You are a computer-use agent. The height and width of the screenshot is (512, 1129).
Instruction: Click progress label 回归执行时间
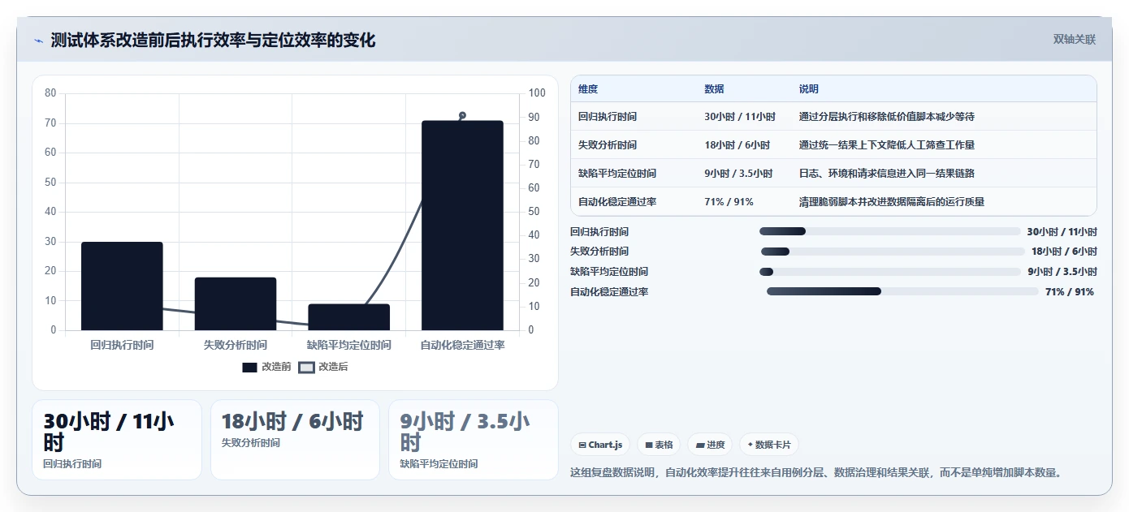(599, 231)
